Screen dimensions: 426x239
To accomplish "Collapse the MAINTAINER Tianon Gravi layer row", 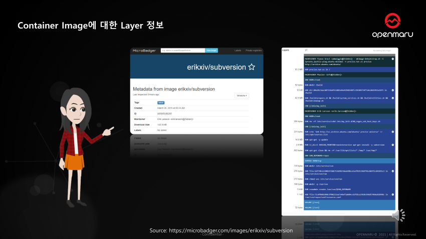I will coord(393,59).
